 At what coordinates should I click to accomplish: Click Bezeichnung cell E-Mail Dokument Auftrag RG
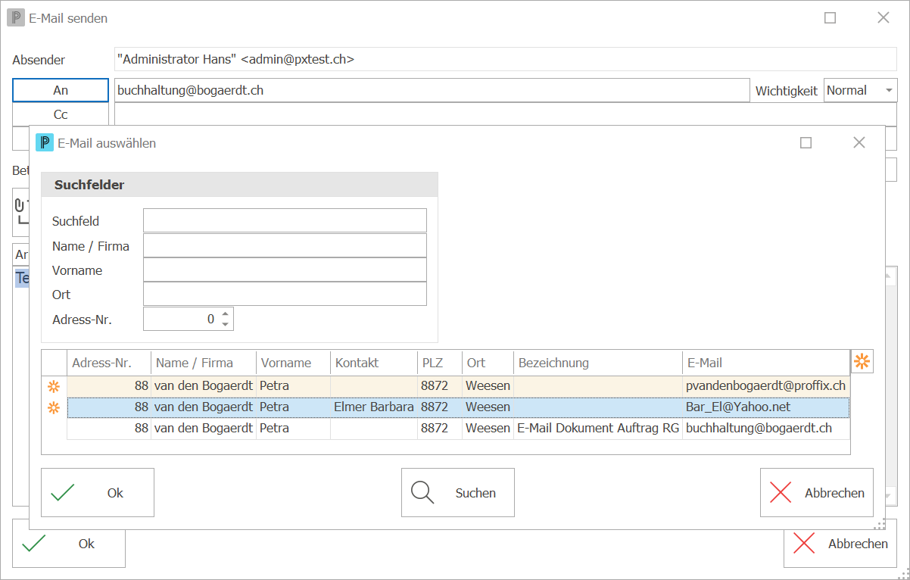[598, 429]
